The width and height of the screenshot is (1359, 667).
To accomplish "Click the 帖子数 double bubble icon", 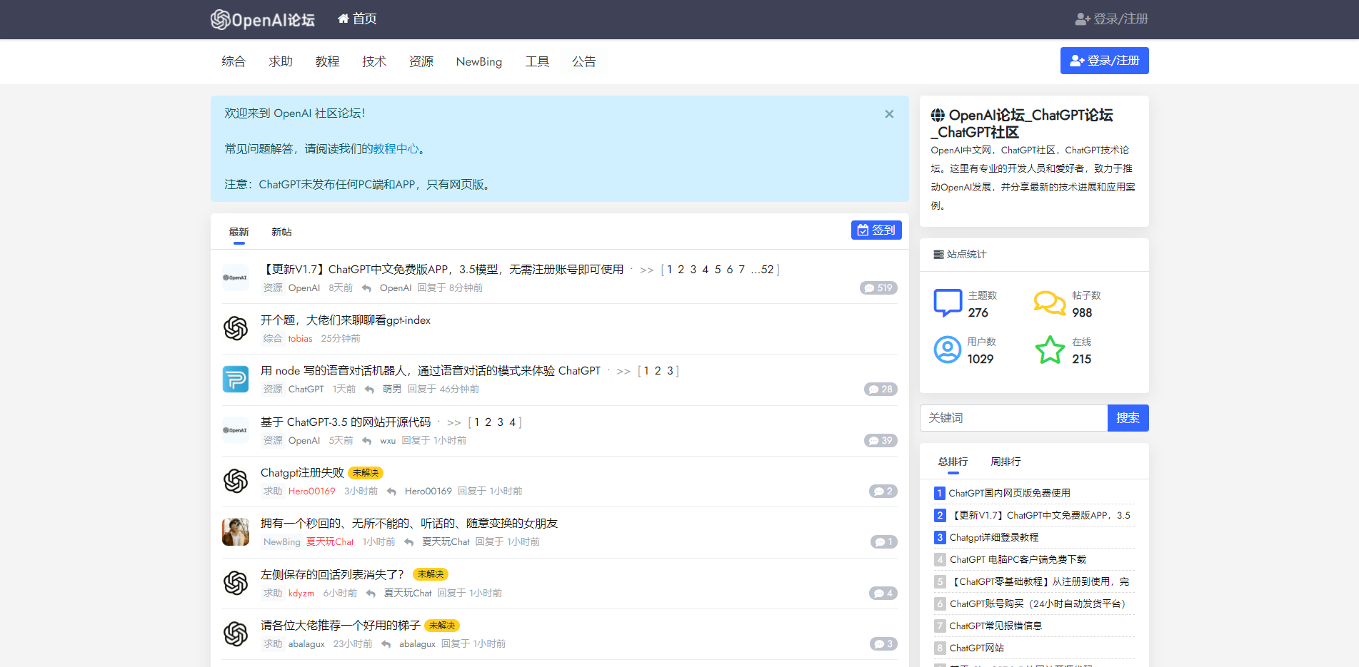I will point(1050,303).
